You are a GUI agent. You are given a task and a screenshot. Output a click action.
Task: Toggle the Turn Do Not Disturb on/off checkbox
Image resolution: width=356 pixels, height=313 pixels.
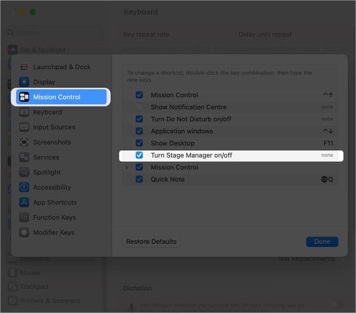(x=139, y=119)
